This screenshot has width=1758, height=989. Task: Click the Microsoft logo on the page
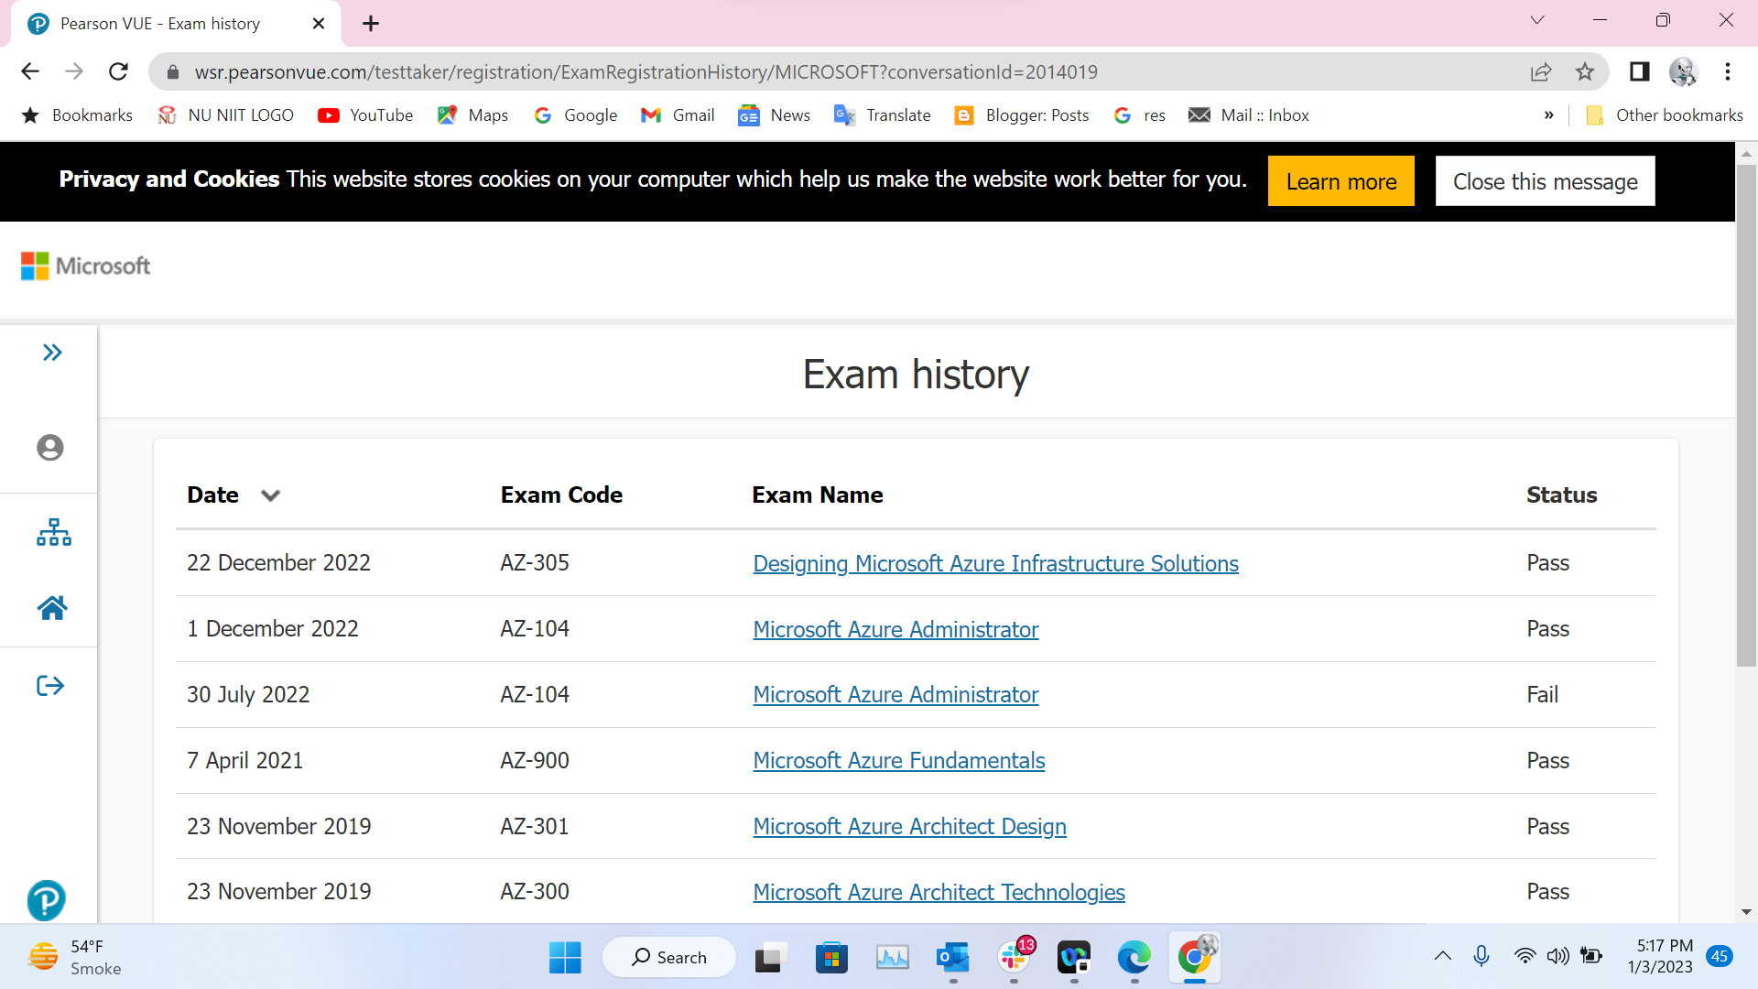coord(85,266)
